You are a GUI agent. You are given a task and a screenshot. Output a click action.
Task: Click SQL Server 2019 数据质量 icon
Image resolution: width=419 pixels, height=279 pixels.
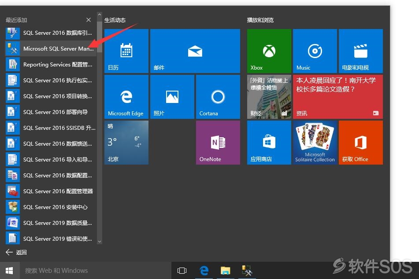coord(13,223)
